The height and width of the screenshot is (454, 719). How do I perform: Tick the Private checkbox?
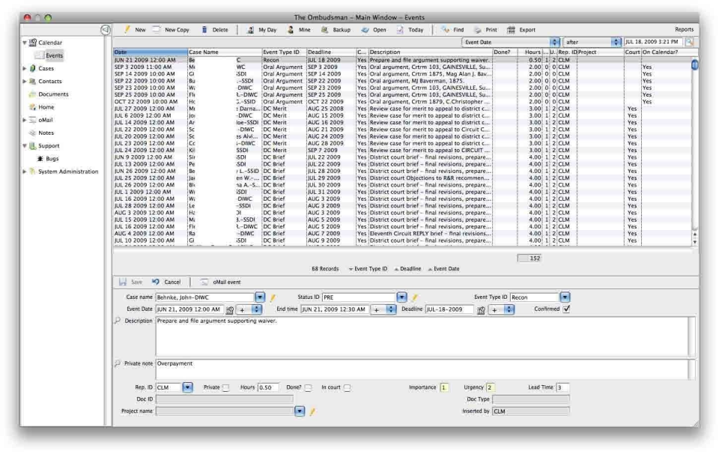pos(225,388)
